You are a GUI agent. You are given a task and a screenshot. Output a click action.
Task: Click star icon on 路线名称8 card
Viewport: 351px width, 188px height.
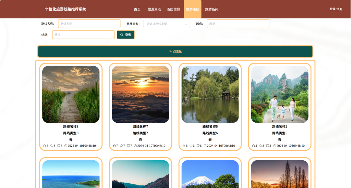pyautogui.click(x=52, y=146)
